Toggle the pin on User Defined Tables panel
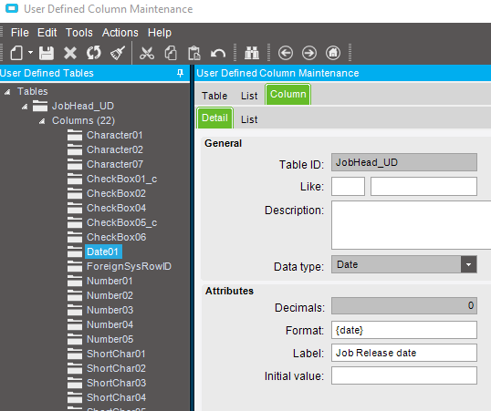 (180, 73)
